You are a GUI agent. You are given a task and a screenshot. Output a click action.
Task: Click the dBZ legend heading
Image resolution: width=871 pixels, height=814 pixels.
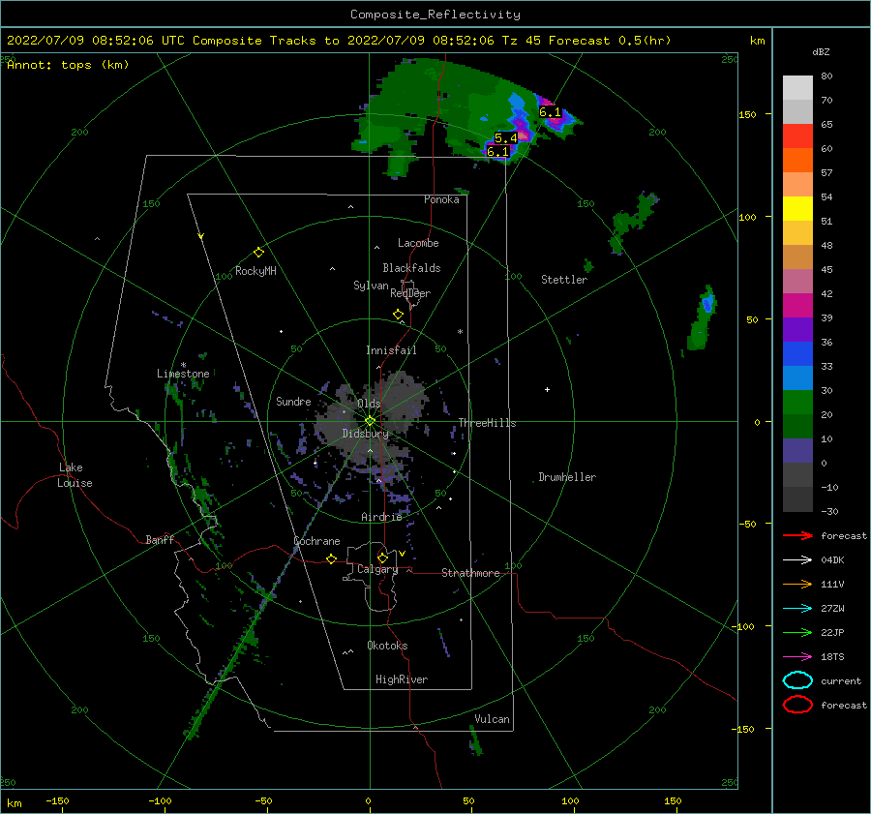821,51
